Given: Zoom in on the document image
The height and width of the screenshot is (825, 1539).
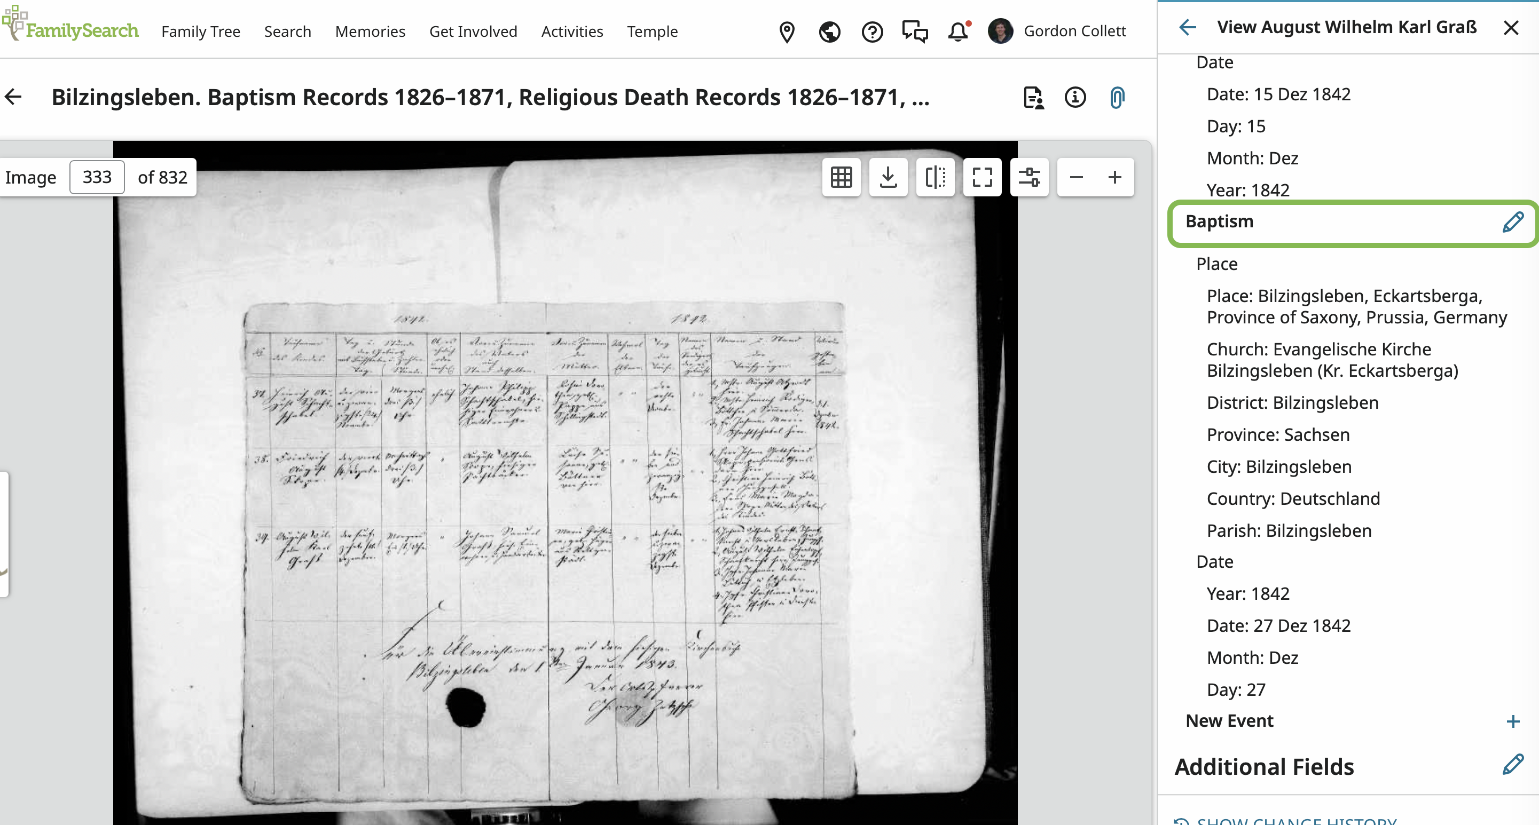Looking at the screenshot, I should click(x=1115, y=177).
